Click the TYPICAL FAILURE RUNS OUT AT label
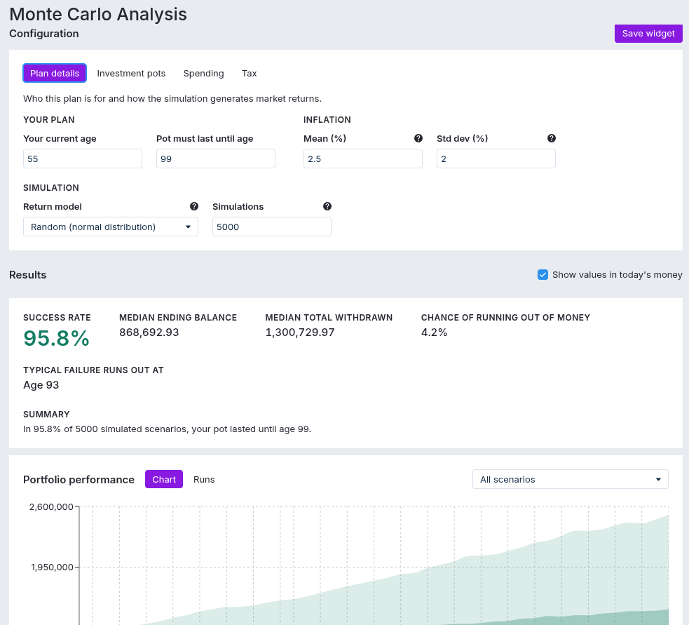This screenshot has width=689, height=625. (93, 370)
